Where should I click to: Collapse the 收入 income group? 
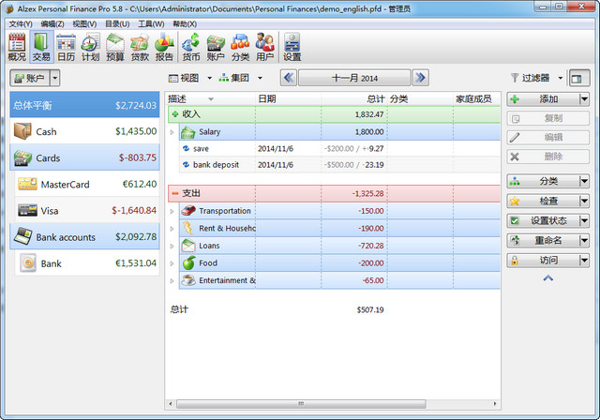(x=175, y=114)
